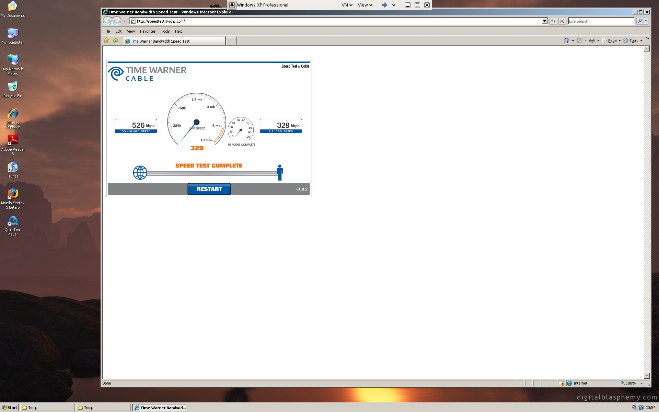Open the View menu in Internet Explorer

tap(131, 31)
